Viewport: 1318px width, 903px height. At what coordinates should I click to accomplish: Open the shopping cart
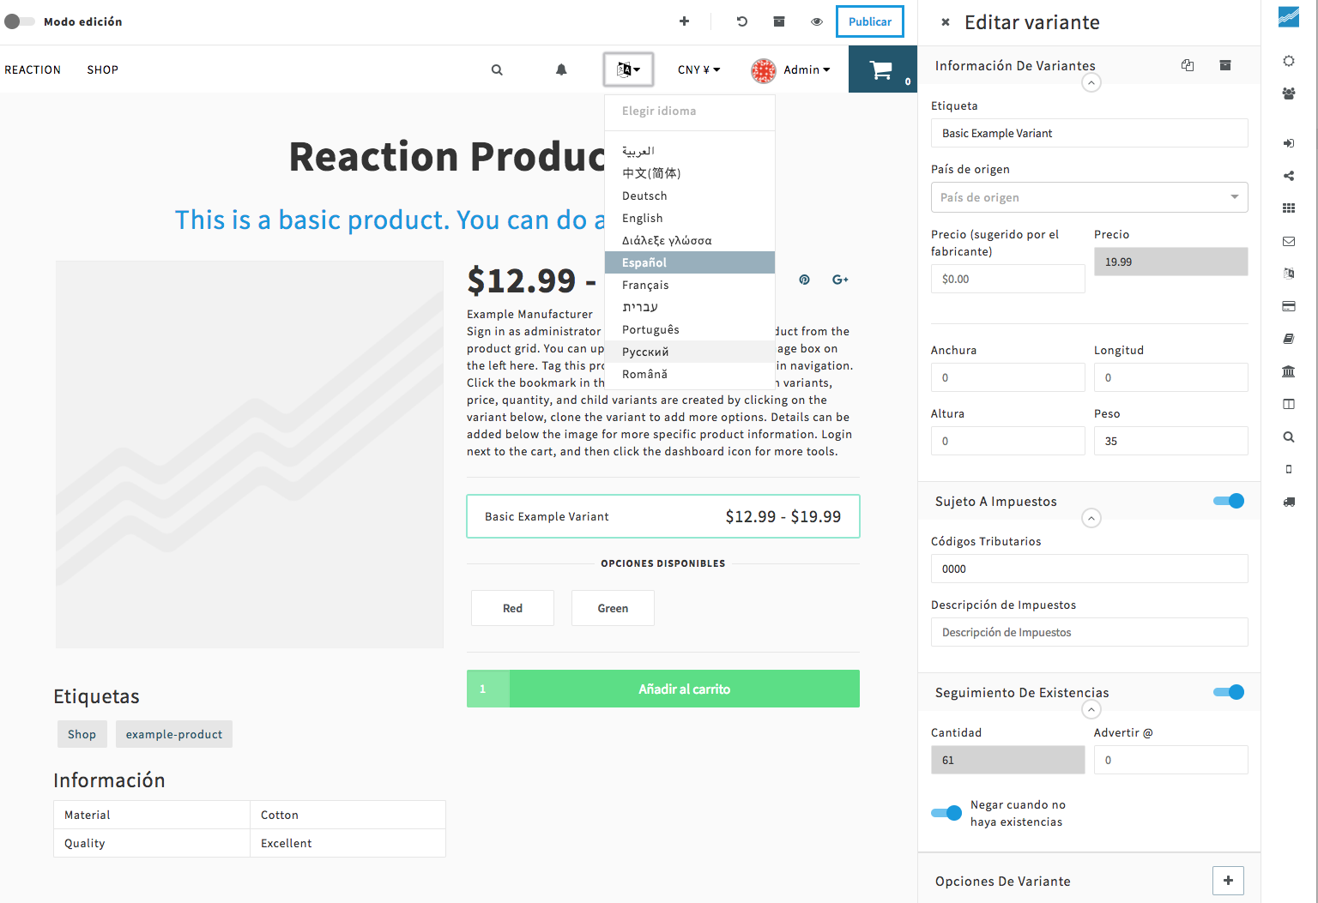882,70
